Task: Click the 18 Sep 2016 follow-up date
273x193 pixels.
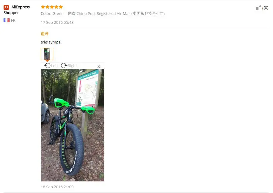Action: [x=57, y=187]
